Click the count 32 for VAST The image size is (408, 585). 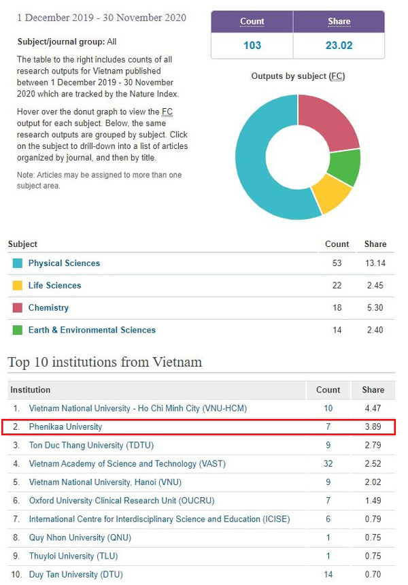tap(328, 464)
